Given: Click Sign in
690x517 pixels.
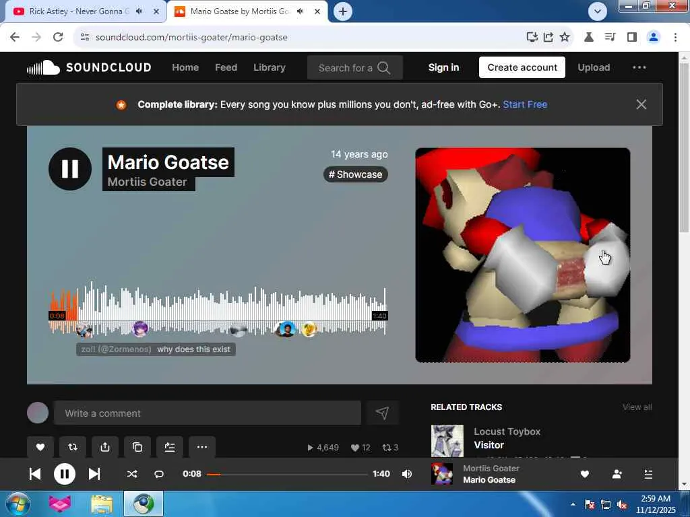Looking at the screenshot, I should [x=443, y=68].
